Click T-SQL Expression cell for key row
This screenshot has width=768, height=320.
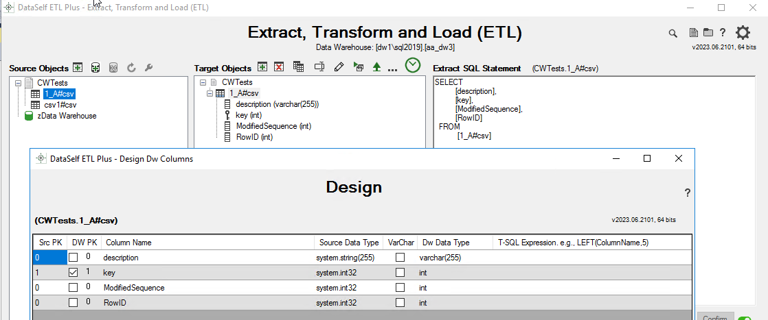pyautogui.click(x=592, y=273)
